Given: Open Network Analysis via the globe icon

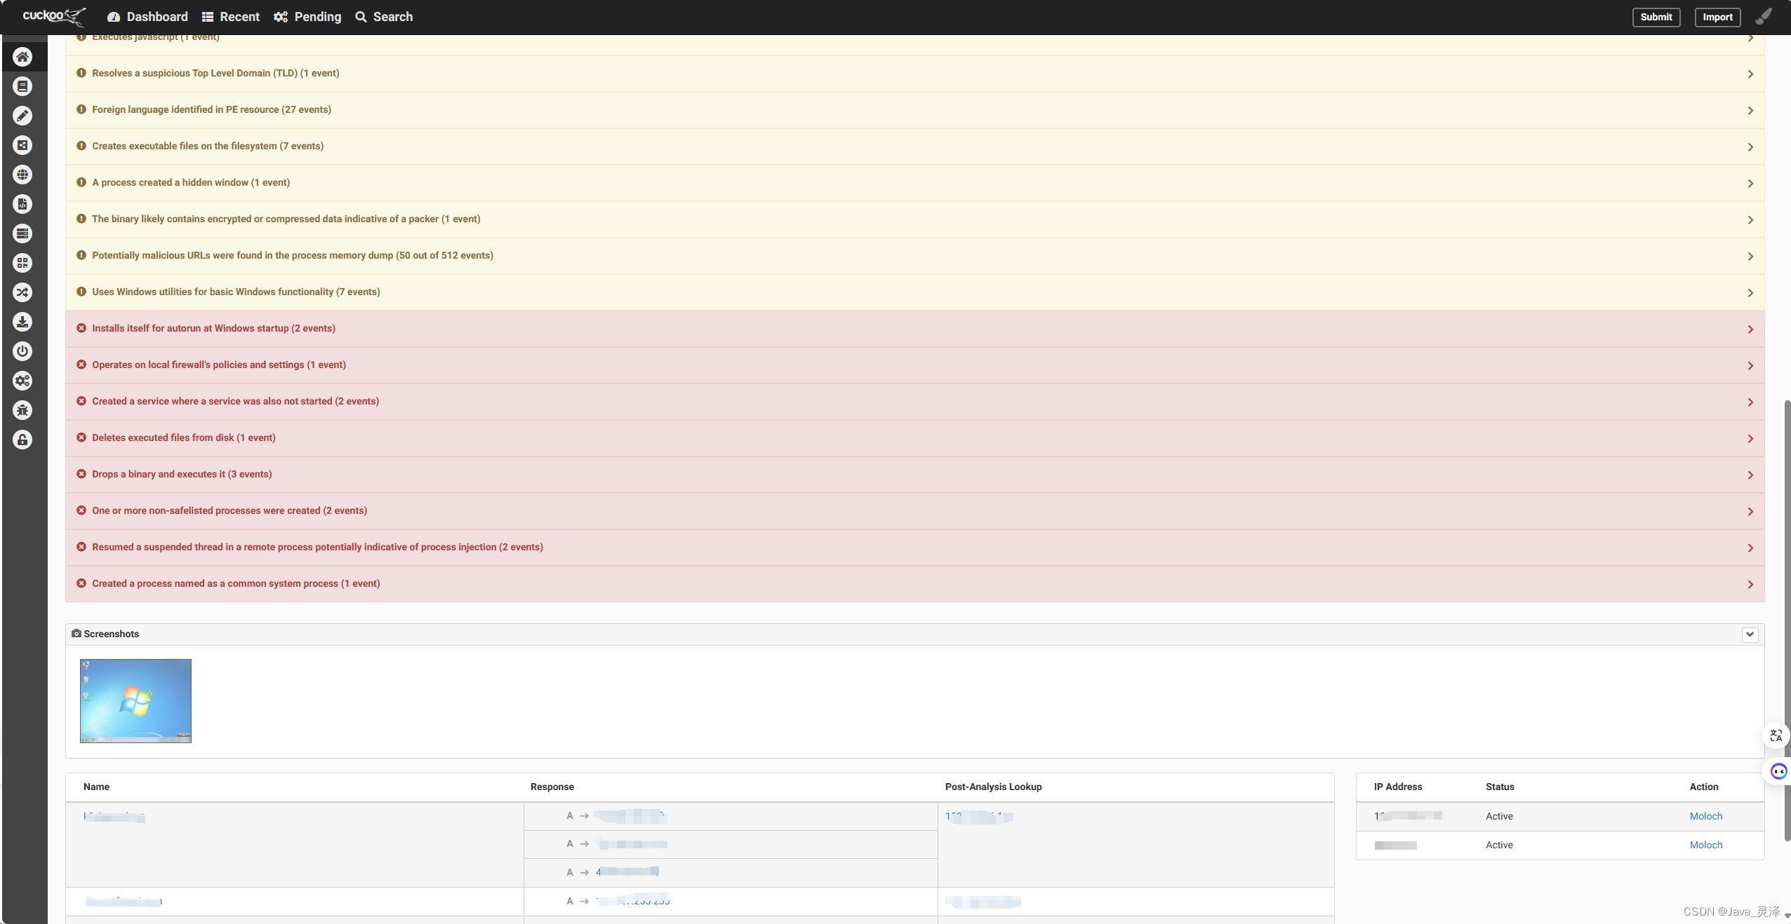Looking at the screenshot, I should pos(22,175).
